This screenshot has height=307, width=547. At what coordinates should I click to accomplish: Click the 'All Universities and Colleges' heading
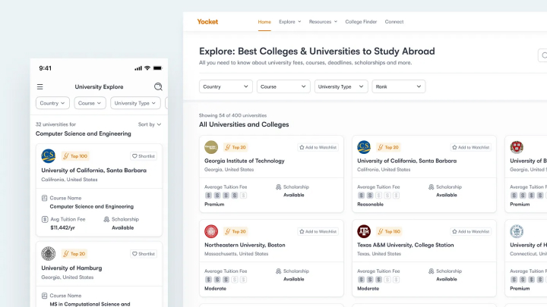pos(244,124)
